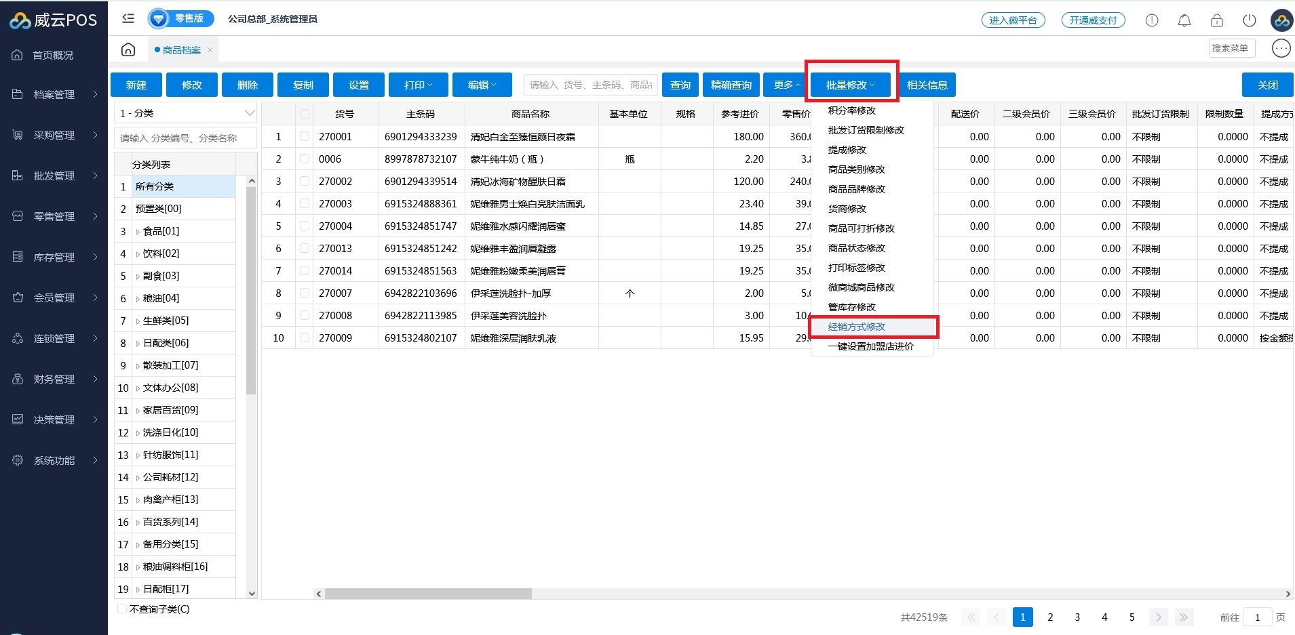Click the horizontal scrollbar of the table
The image size is (1295, 635).
[x=428, y=594]
